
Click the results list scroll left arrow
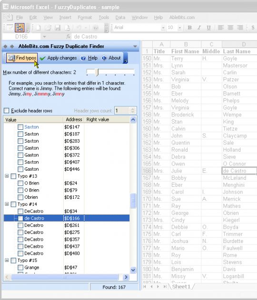(x=7, y=277)
